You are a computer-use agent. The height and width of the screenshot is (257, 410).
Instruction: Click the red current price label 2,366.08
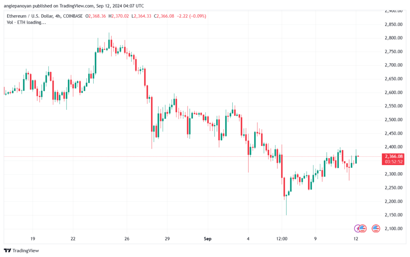coord(394,156)
